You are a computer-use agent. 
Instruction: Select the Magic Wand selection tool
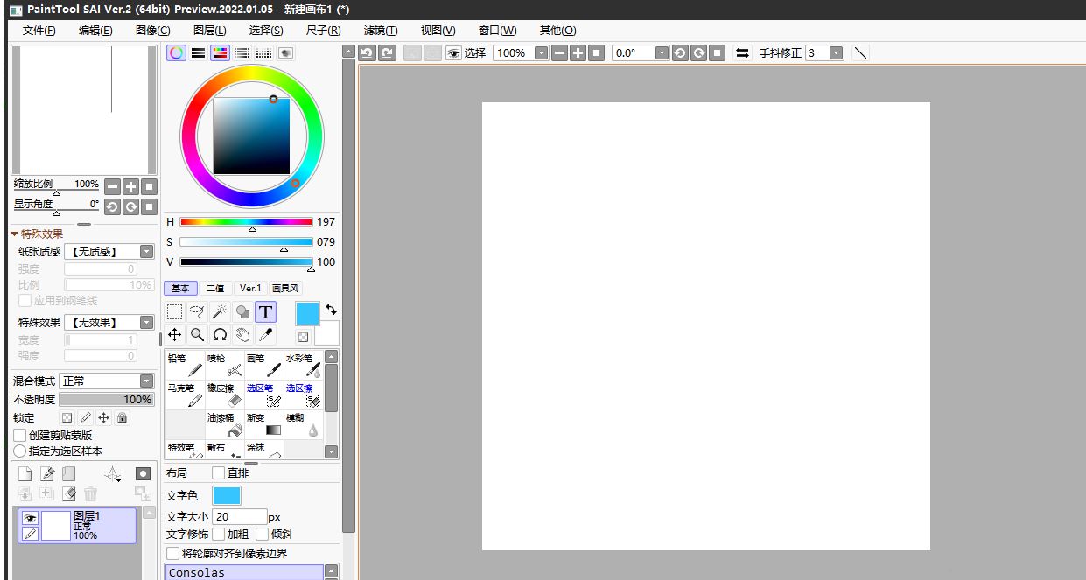pyautogui.click(x=220, y=312)
